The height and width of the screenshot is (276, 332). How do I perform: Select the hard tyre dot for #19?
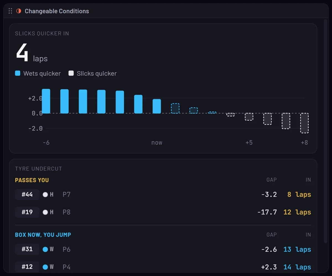click(45, 212)
